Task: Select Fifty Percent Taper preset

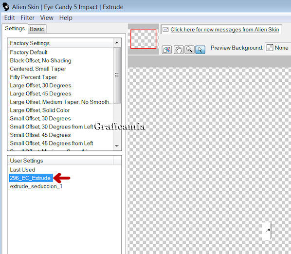Action: pos(33,77)
